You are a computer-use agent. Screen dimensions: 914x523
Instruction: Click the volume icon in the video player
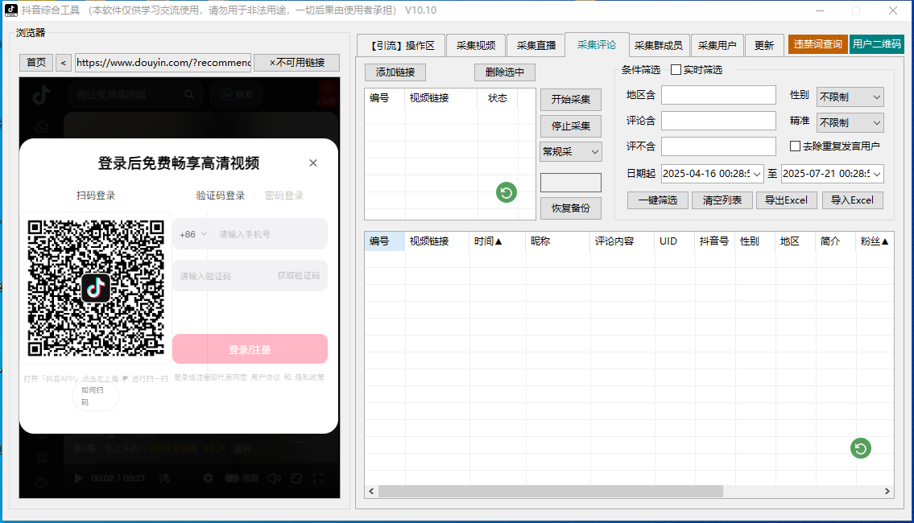[272, 477]
